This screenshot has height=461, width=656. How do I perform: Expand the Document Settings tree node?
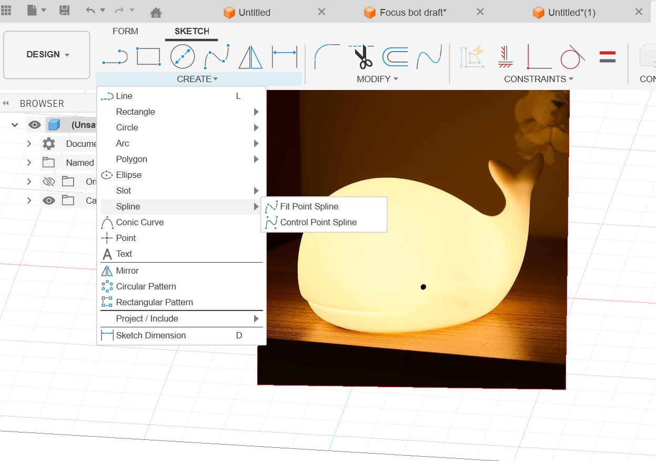pos(29,144)
